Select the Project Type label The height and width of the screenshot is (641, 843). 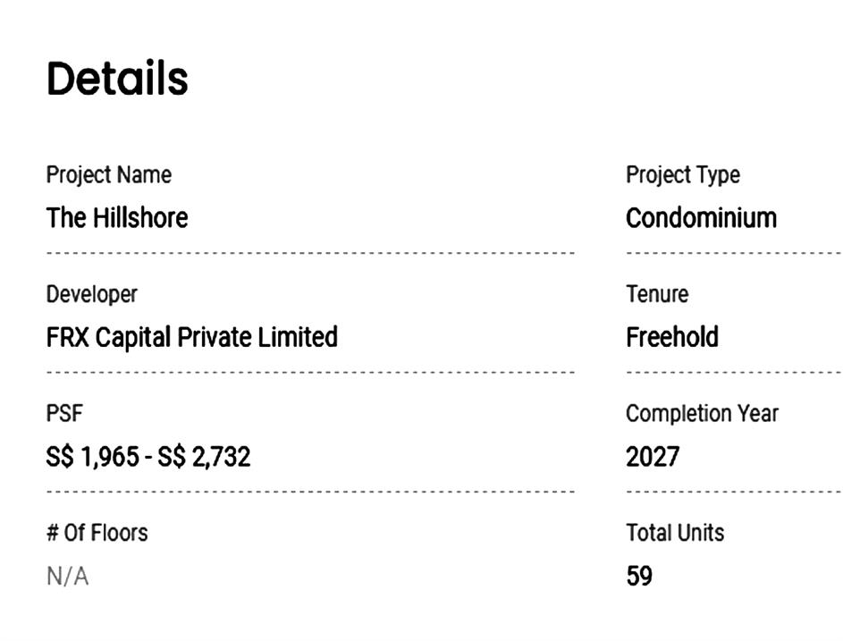[682, 175]
